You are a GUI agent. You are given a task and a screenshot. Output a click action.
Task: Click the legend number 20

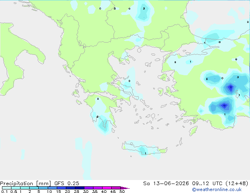[67, 191]
